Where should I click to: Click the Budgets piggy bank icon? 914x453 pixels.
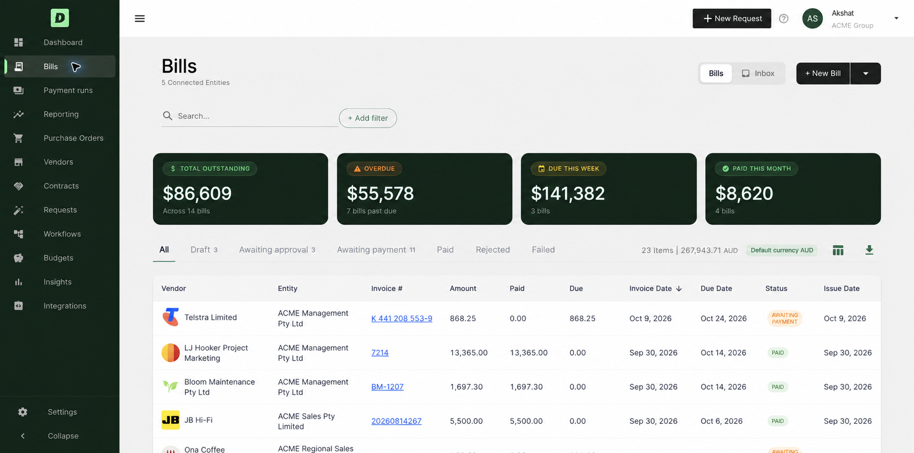pyautogui.click(x=18, y=258)
